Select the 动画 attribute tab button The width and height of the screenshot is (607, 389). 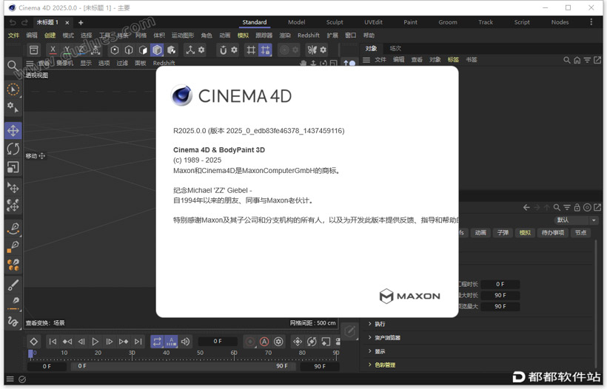pyautogui.click(x=480, y=232)
